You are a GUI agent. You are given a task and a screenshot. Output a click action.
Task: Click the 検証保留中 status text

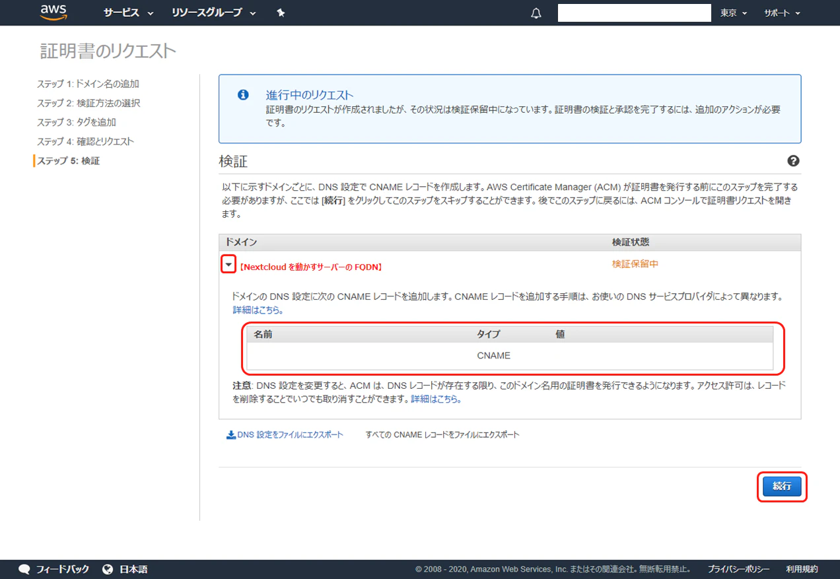[635, 264]
